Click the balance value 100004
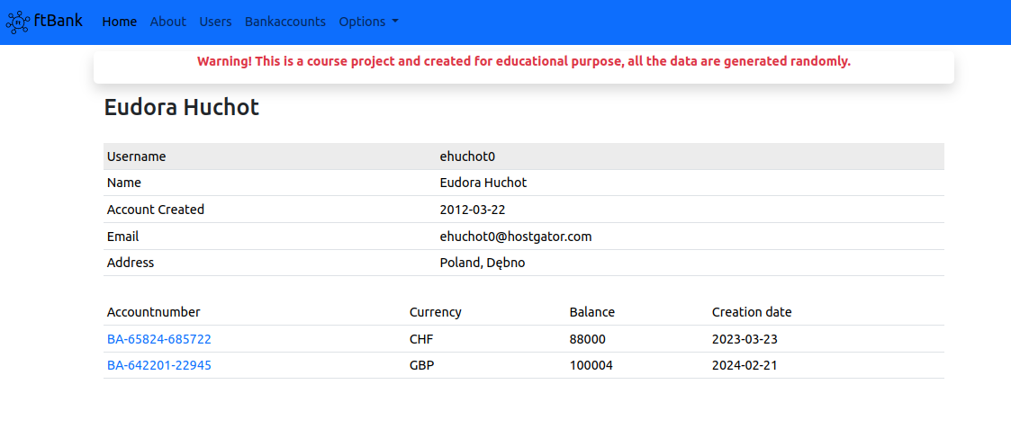This screenshot has width=1011, height=438. coord(591,365)
